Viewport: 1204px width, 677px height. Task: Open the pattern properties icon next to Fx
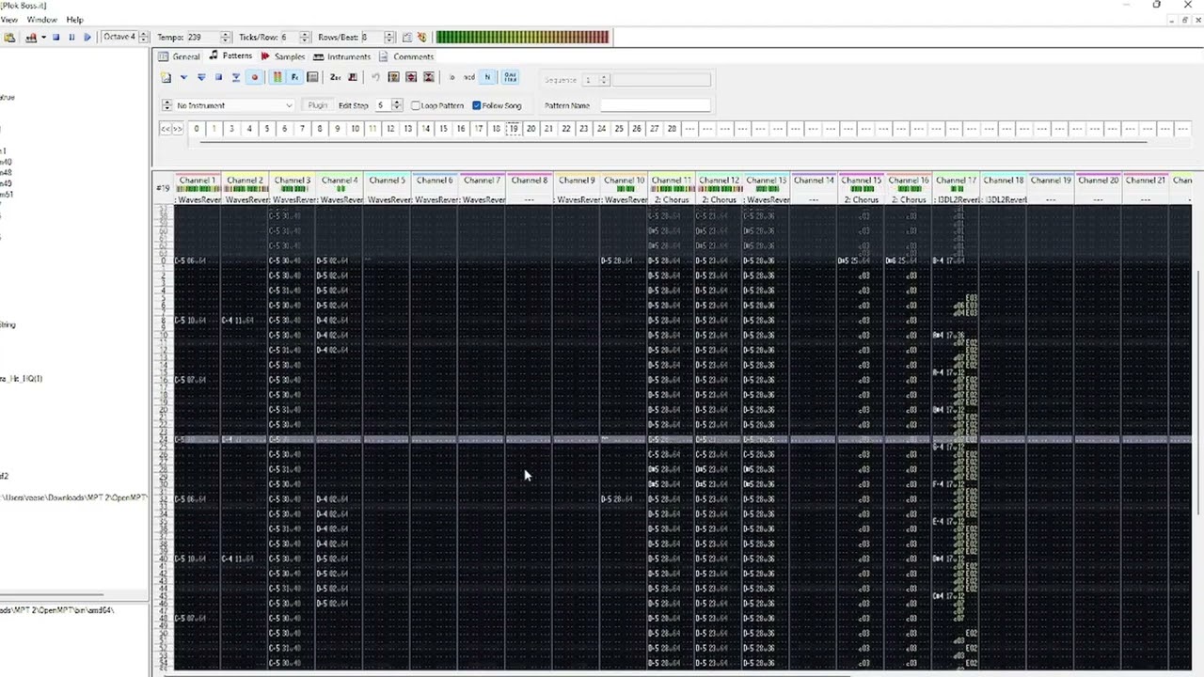pos(312,77)
